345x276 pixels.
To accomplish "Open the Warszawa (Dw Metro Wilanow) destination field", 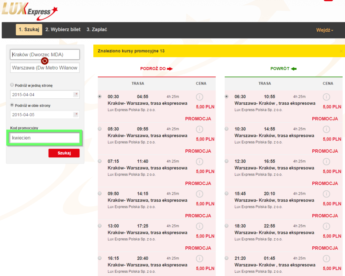I will (x=45, y=68).
